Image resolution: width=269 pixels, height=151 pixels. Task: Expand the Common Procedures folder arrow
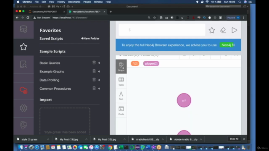click(x=99, y=89)
